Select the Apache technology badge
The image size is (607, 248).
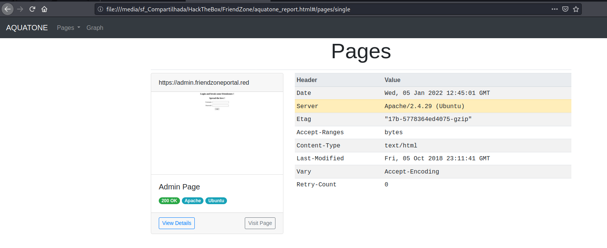pos(192,201)
